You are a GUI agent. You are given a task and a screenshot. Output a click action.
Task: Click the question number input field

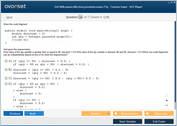tap(80, 17)
